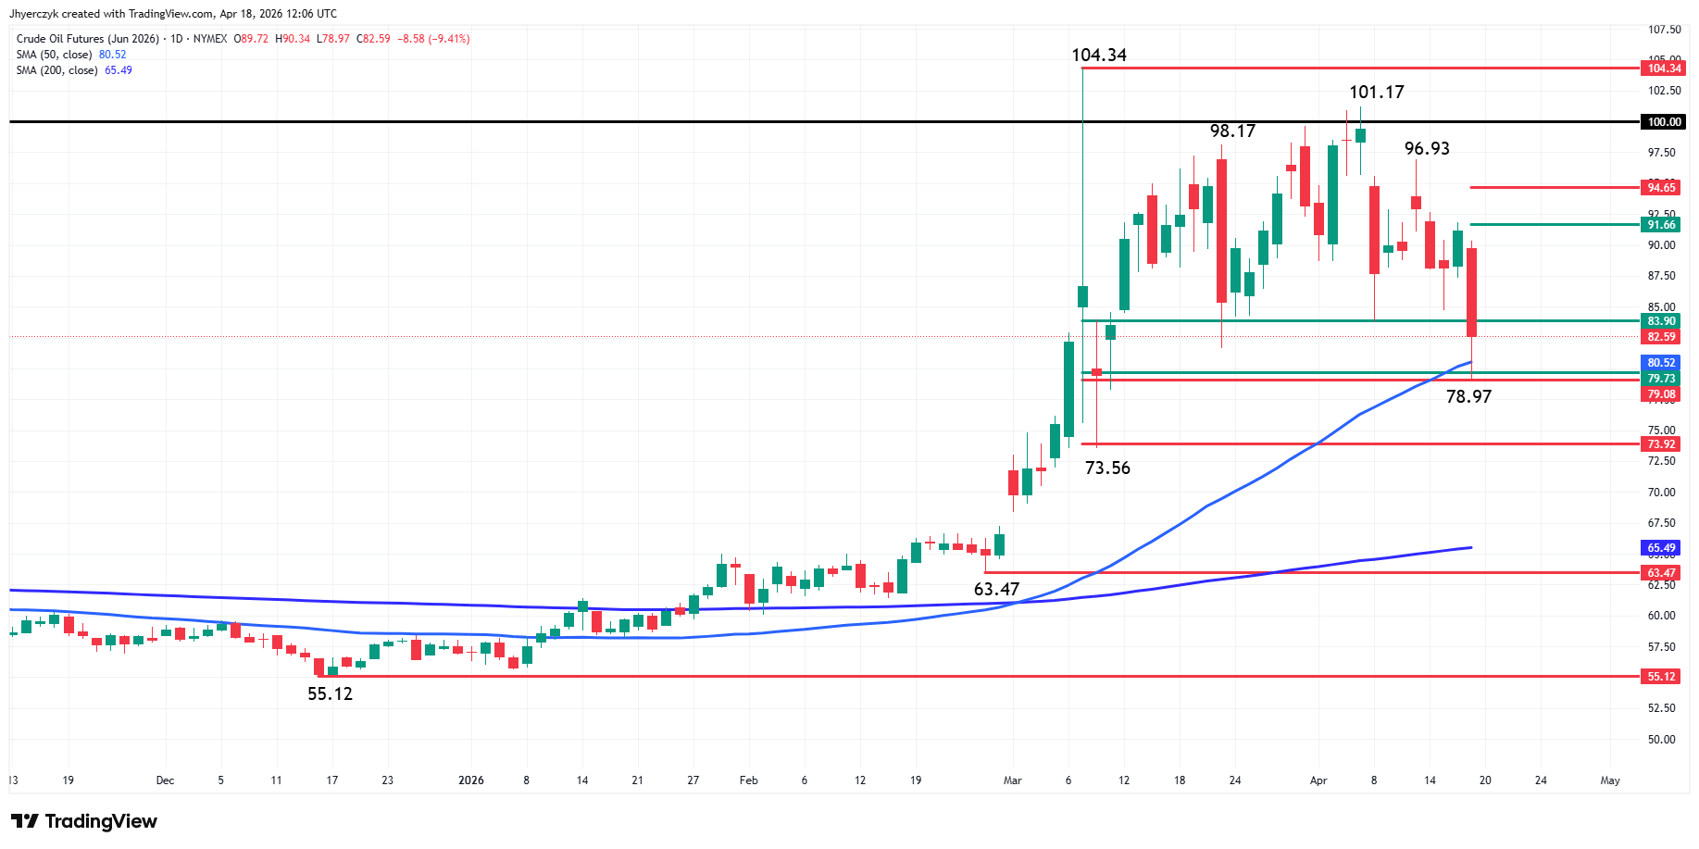The width and height of the screenshot is (1699, 849).
Task: Click the 79.08 red price label on the axis
Action: (1661, 394)
